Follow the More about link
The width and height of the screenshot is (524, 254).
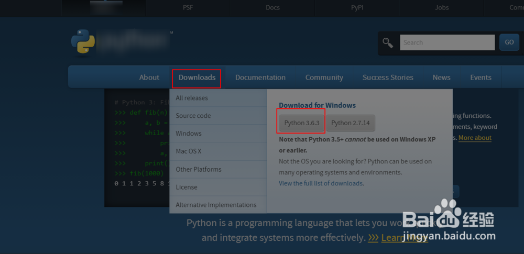[475, 138]
